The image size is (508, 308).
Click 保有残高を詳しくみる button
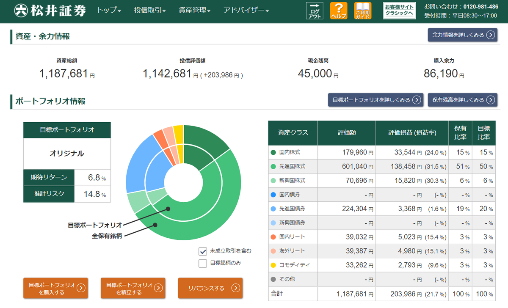tap(462, 100)
